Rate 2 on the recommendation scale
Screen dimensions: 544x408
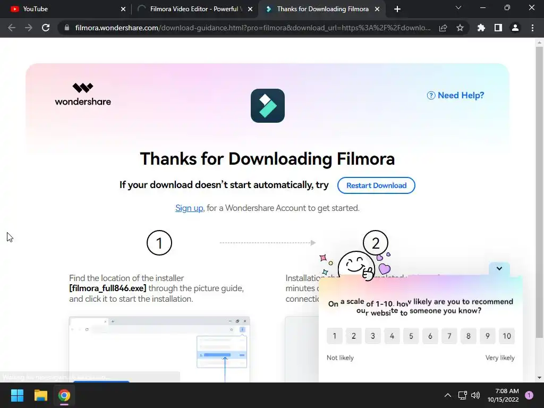[x=353, y=336]
